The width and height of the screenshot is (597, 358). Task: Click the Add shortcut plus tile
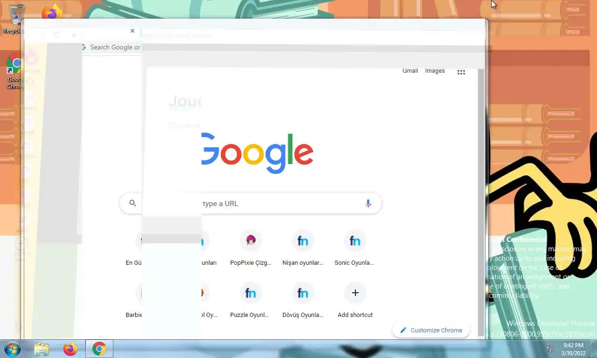click(355, 301)
